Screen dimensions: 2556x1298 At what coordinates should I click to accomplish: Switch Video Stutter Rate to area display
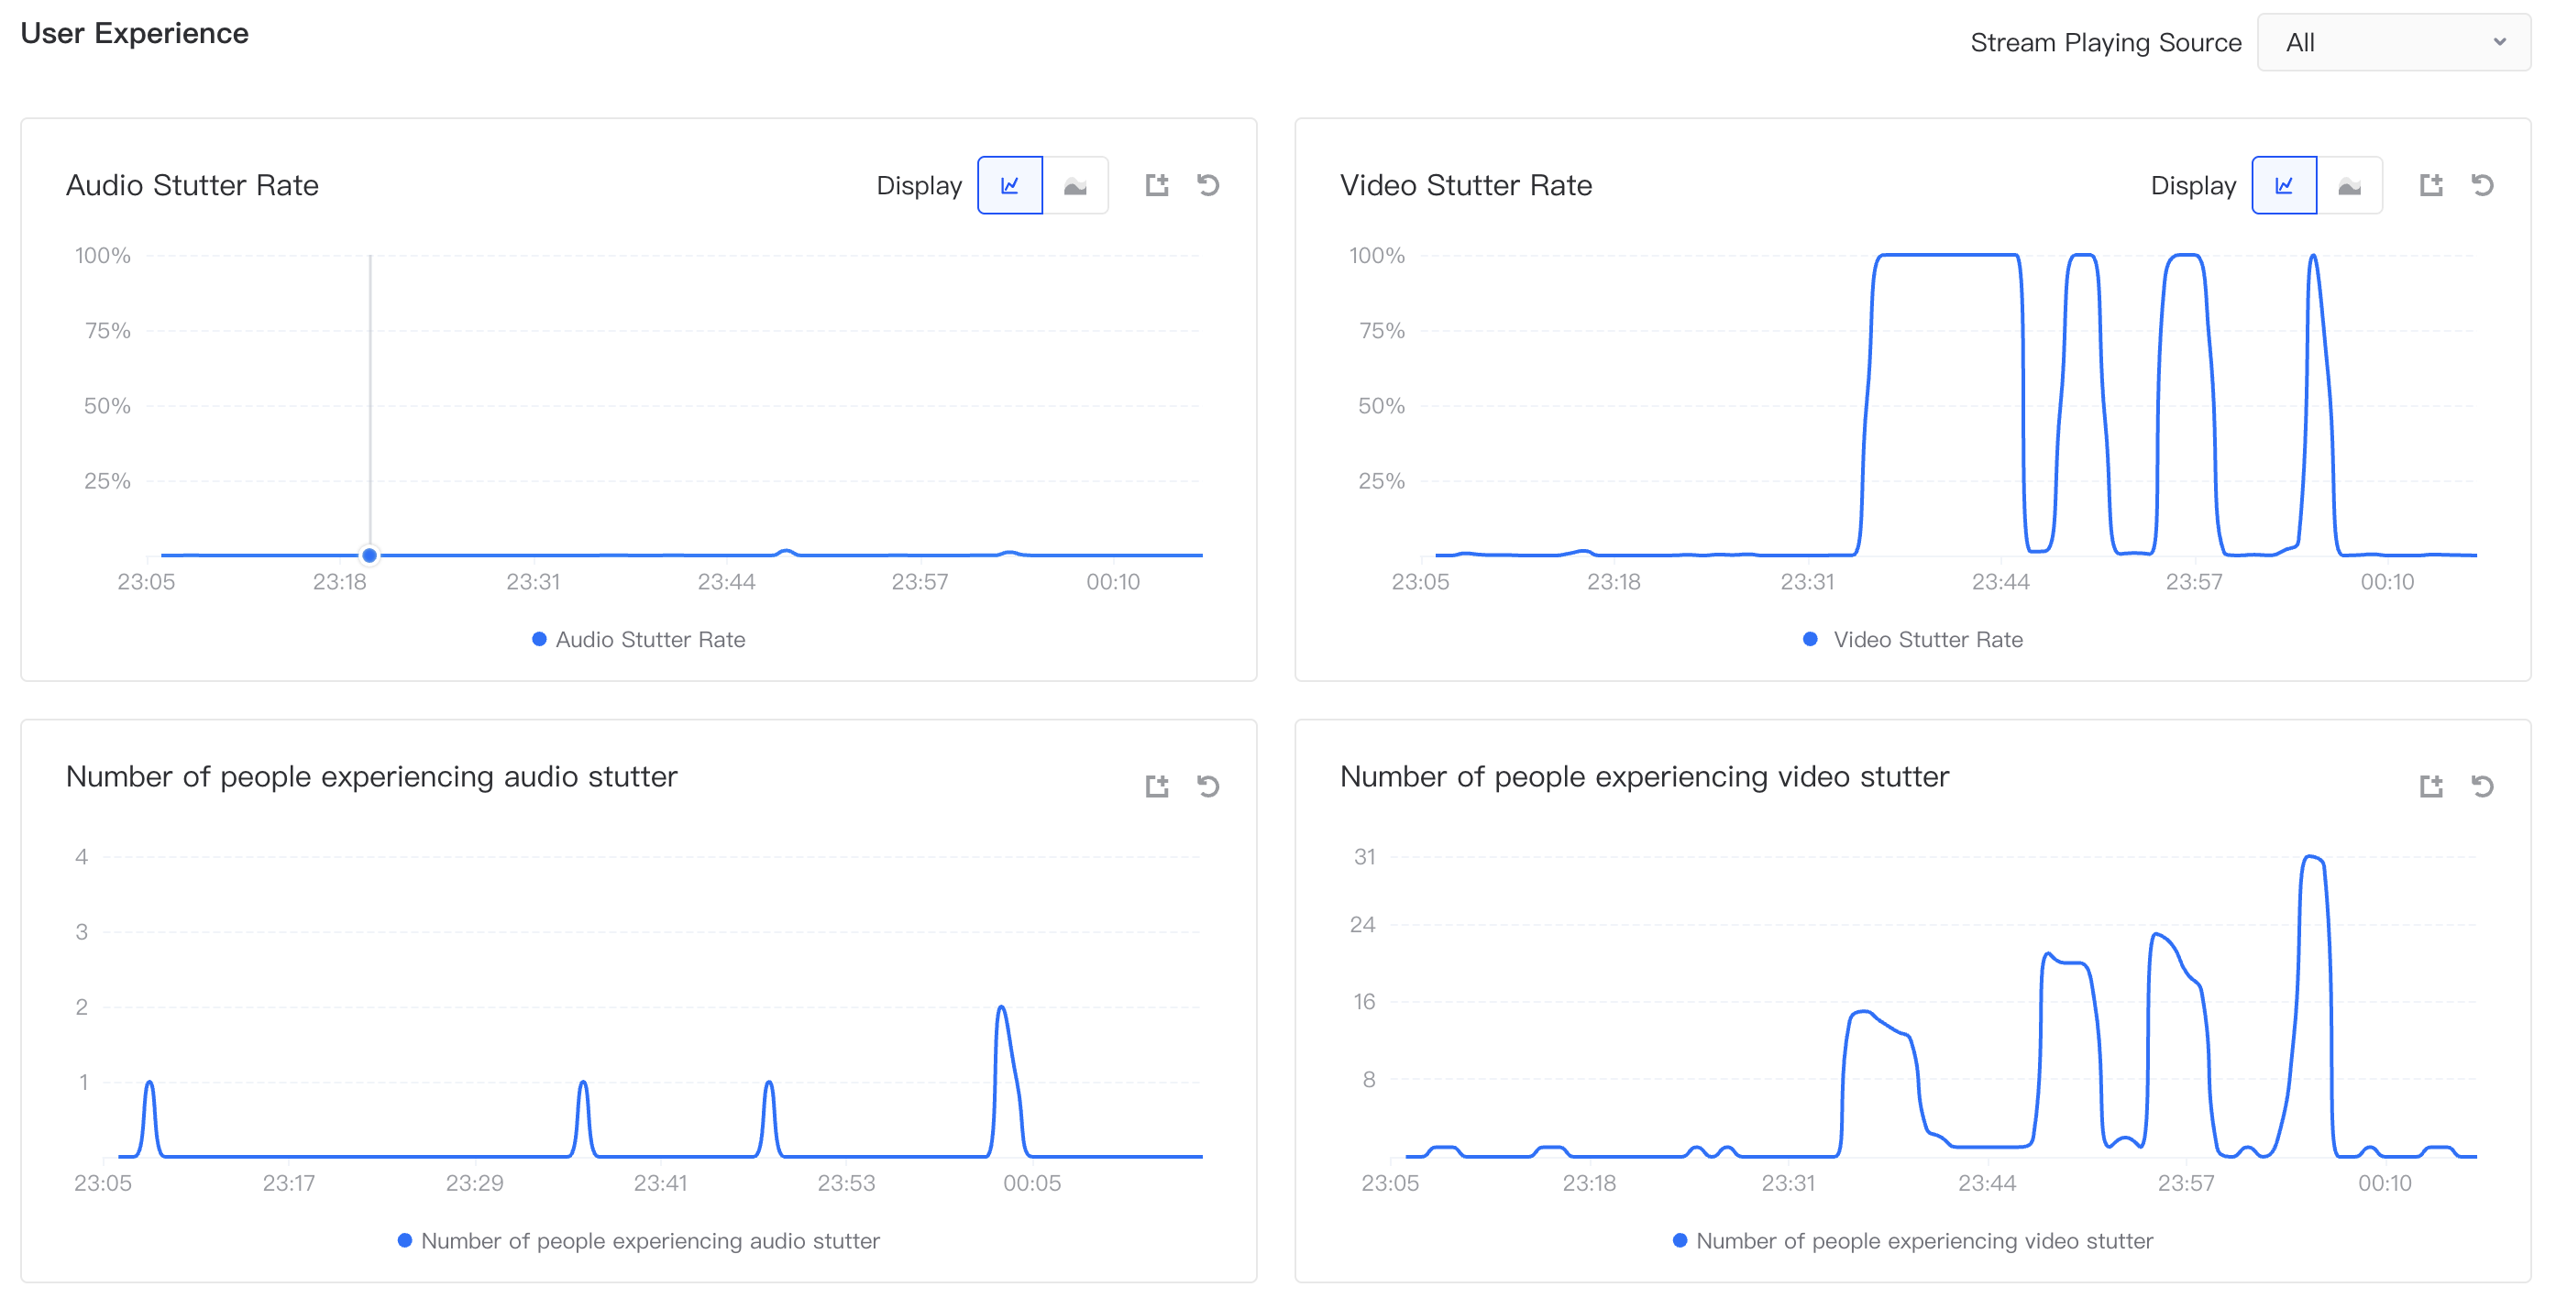pos(2349,185)
